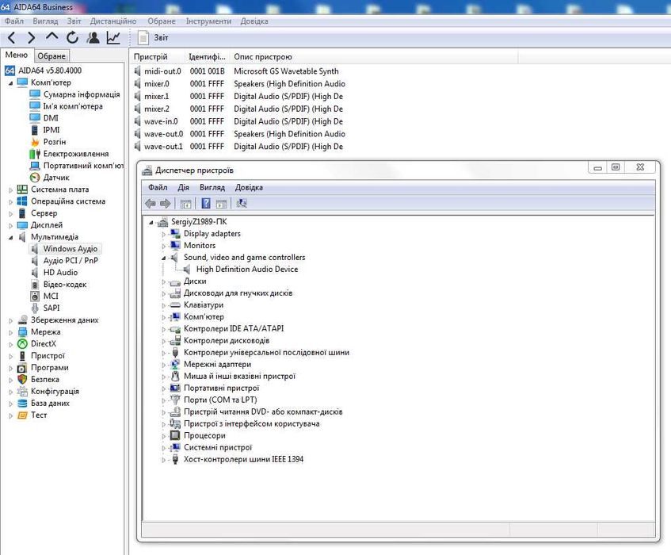Screen dimensions: 671x555
Task: Expand the Збереження даних node
Action: (11, 320)
